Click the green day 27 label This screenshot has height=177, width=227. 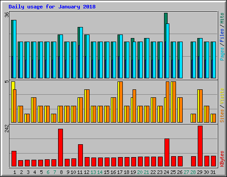[x=186, y=172]
